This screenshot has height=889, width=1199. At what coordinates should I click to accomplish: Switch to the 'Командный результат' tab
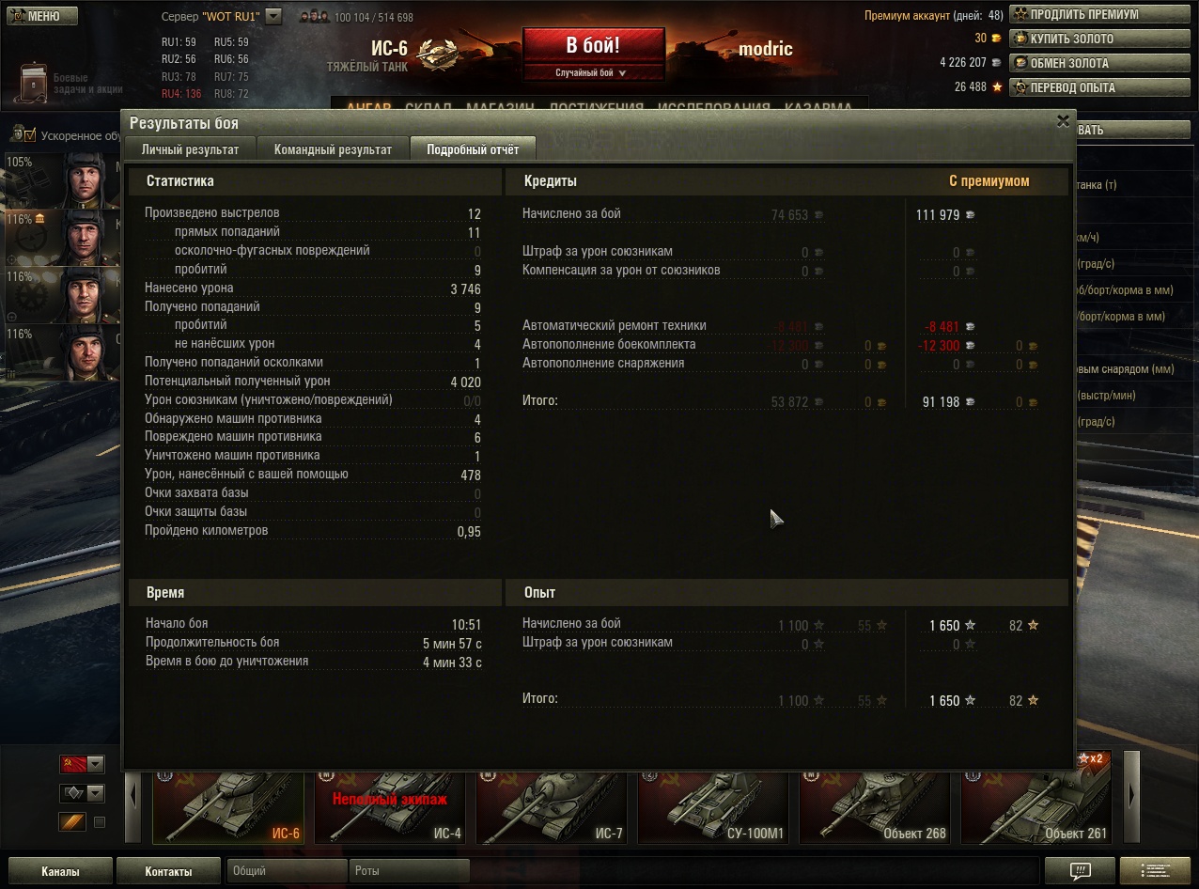(333, 149)
